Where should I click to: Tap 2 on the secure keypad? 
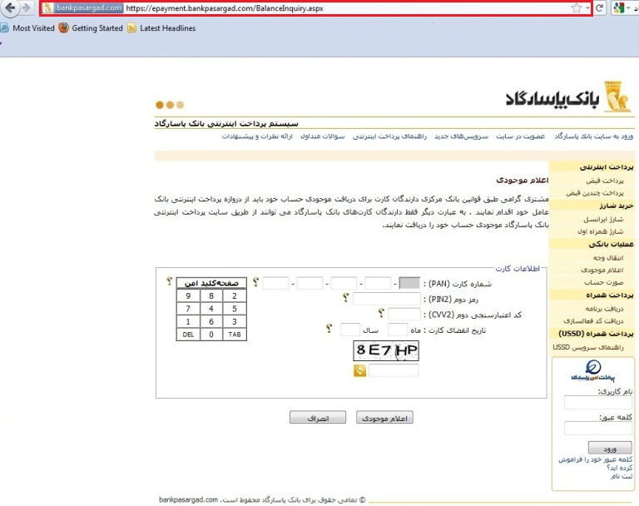pos(235,296)
